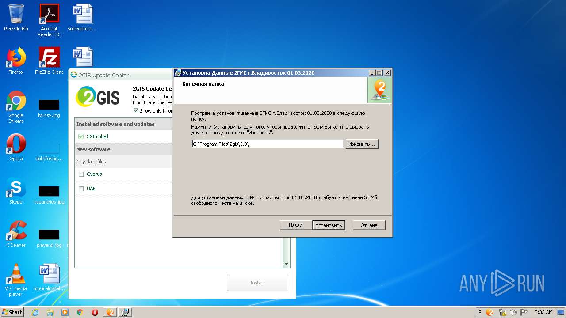Launch VLC media player shortcut
This screenshot has width=566, height=318.
[16, 280]
